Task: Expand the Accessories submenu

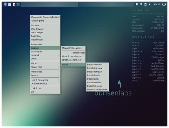Action: pos(45,44)
